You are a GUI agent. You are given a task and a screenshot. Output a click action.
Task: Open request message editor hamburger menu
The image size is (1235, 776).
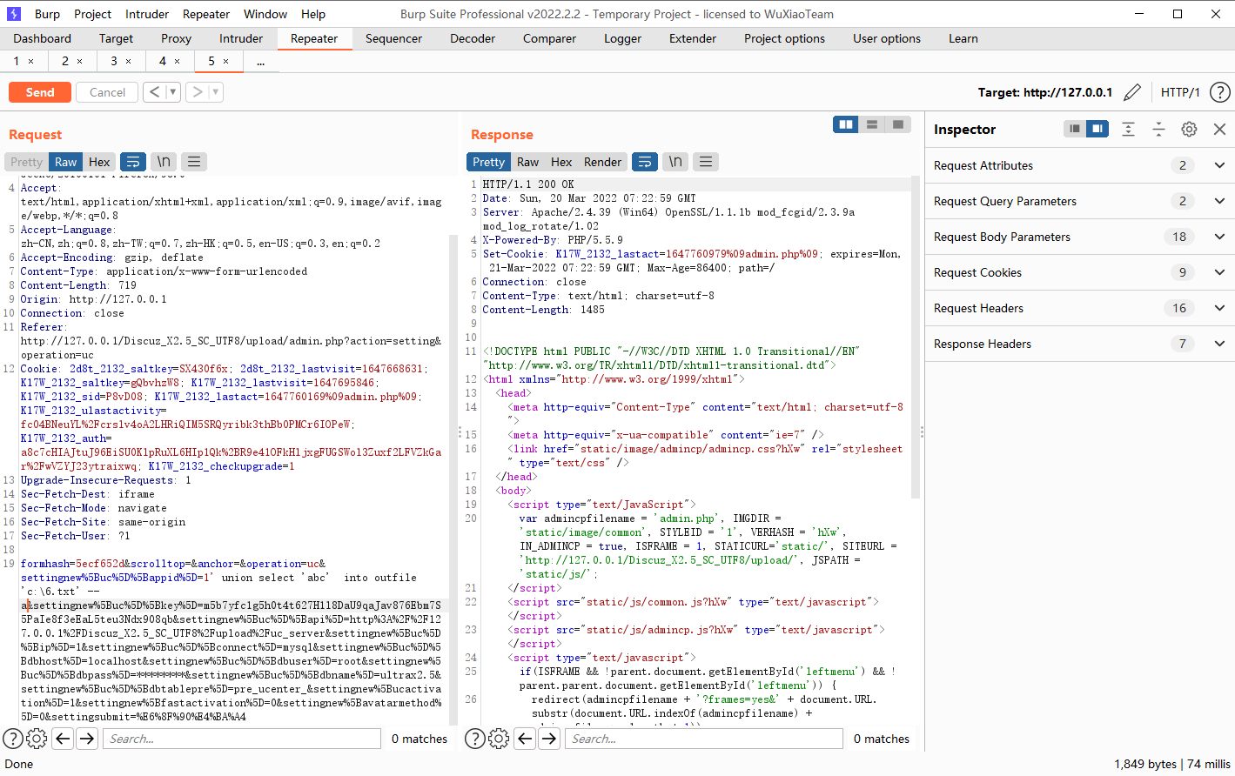pyautogui.click(x=194, y=162)
